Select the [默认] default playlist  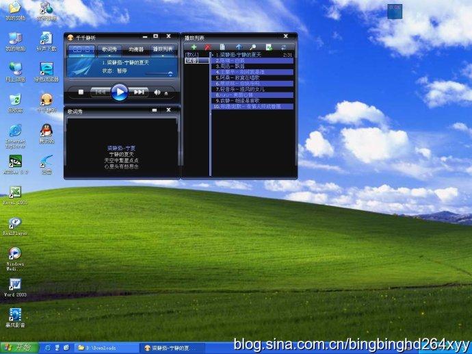pyautogui.click(x=192, y=55)
